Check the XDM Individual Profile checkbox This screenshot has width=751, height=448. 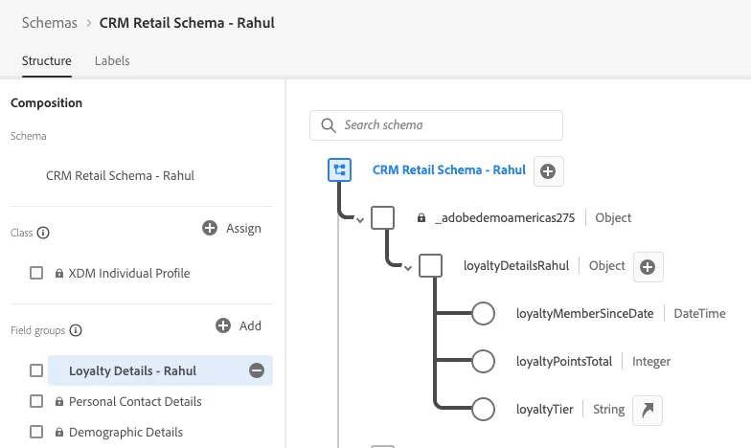coord(36,273)
